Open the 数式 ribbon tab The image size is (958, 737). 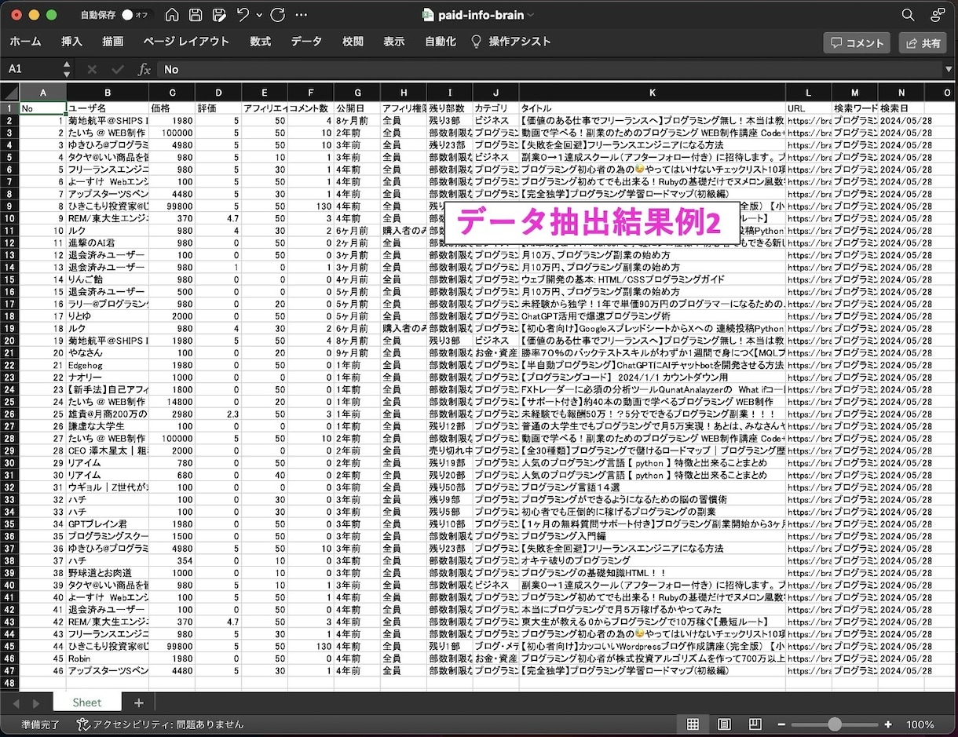pyautogui.click(x=260, y=42)
